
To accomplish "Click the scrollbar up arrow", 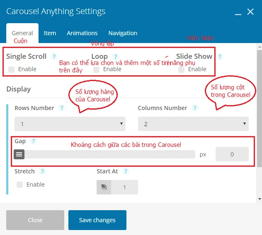I will (260, 47).
